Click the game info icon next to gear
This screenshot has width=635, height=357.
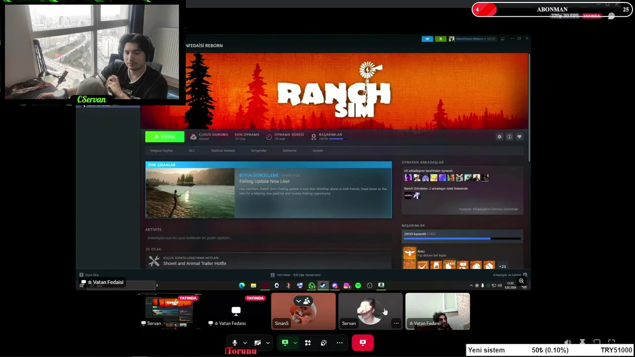pyautogui.click(x=509, y=137)
